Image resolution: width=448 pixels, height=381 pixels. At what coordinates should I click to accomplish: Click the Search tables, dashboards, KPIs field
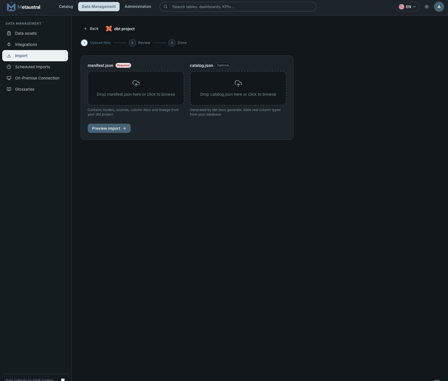[x=238, y=7]
